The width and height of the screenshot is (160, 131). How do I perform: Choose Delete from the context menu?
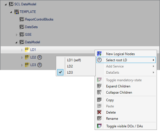tap(126, 112)
